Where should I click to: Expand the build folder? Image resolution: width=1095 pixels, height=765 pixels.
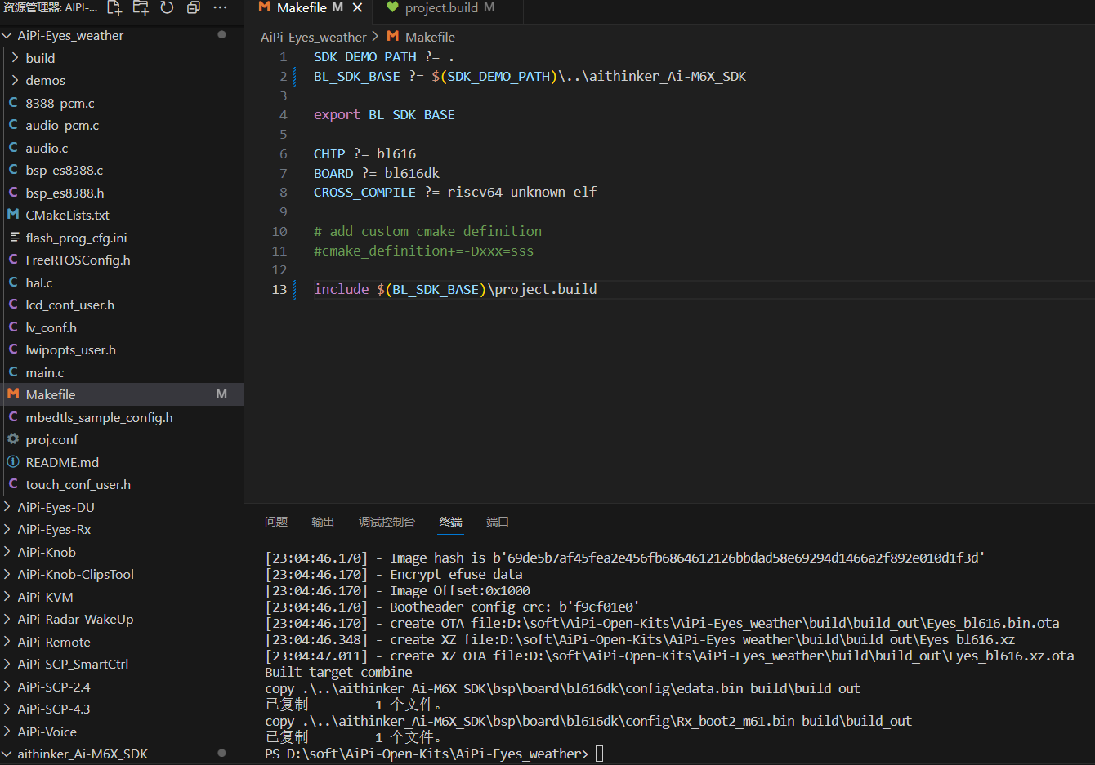click(122, 58)
